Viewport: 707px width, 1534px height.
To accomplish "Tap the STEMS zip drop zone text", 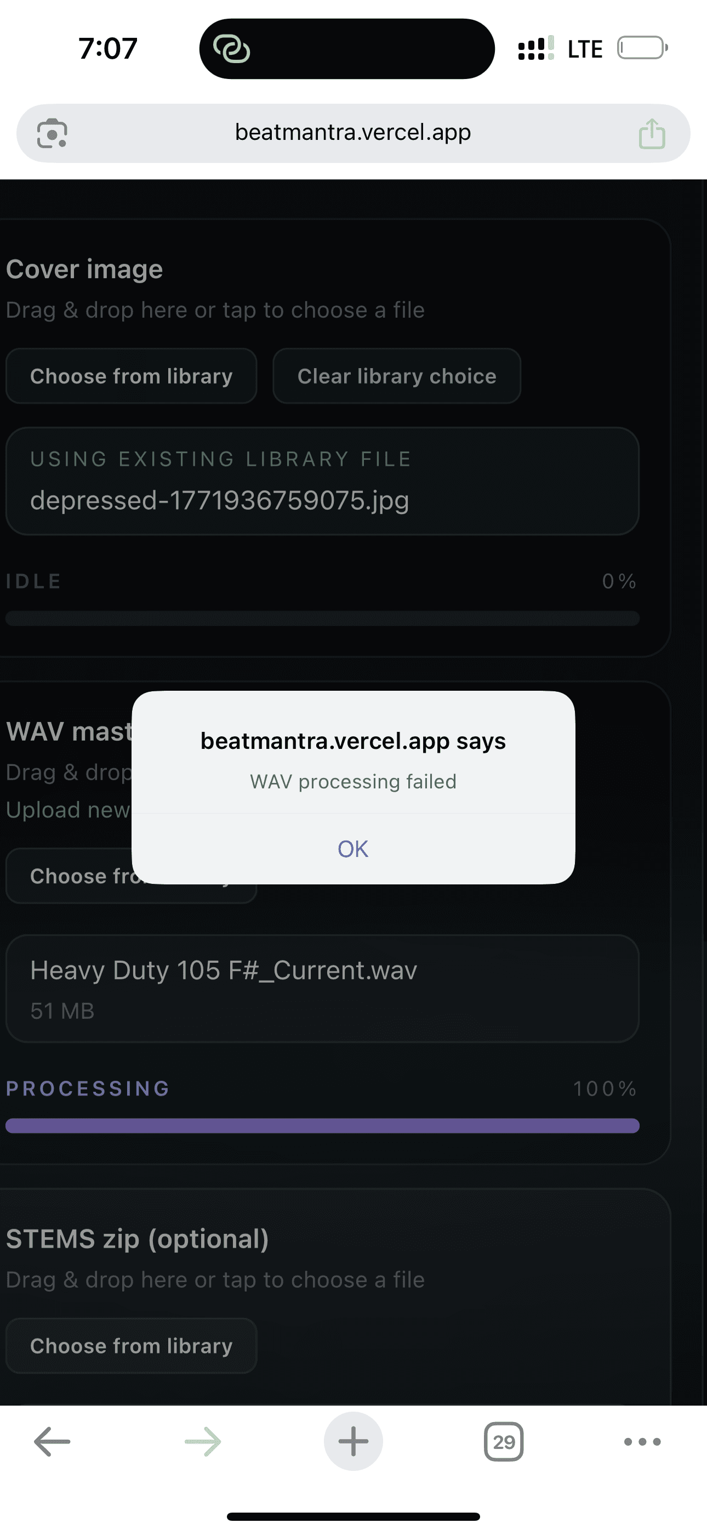I will coord(215,1280).
